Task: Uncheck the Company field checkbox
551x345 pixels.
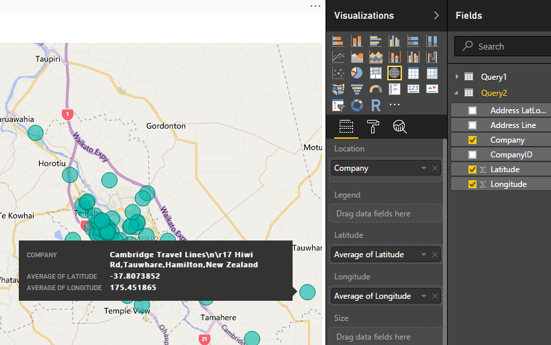Action: pyautogui.click(x=472, y=140)
